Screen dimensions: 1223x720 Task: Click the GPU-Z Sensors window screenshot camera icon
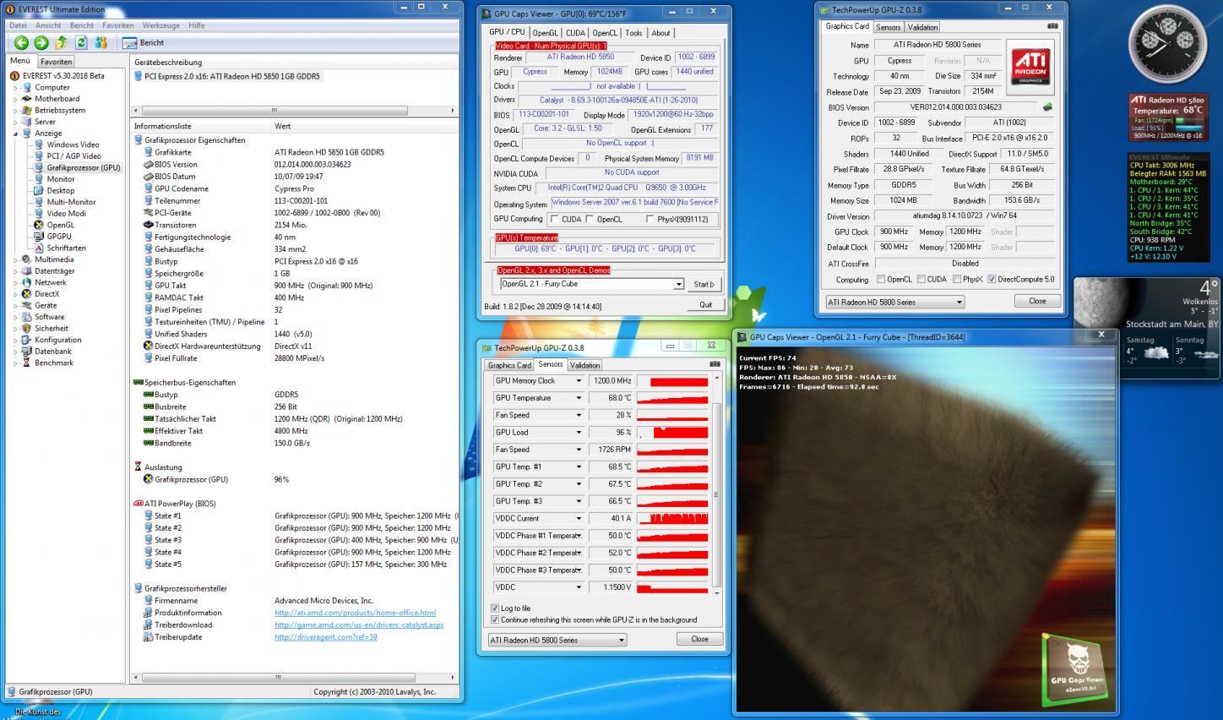pyautogui.click(x=715, y=364)
